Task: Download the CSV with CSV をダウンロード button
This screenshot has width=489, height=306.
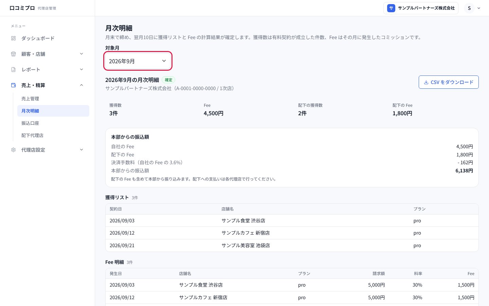Action: 449,82
